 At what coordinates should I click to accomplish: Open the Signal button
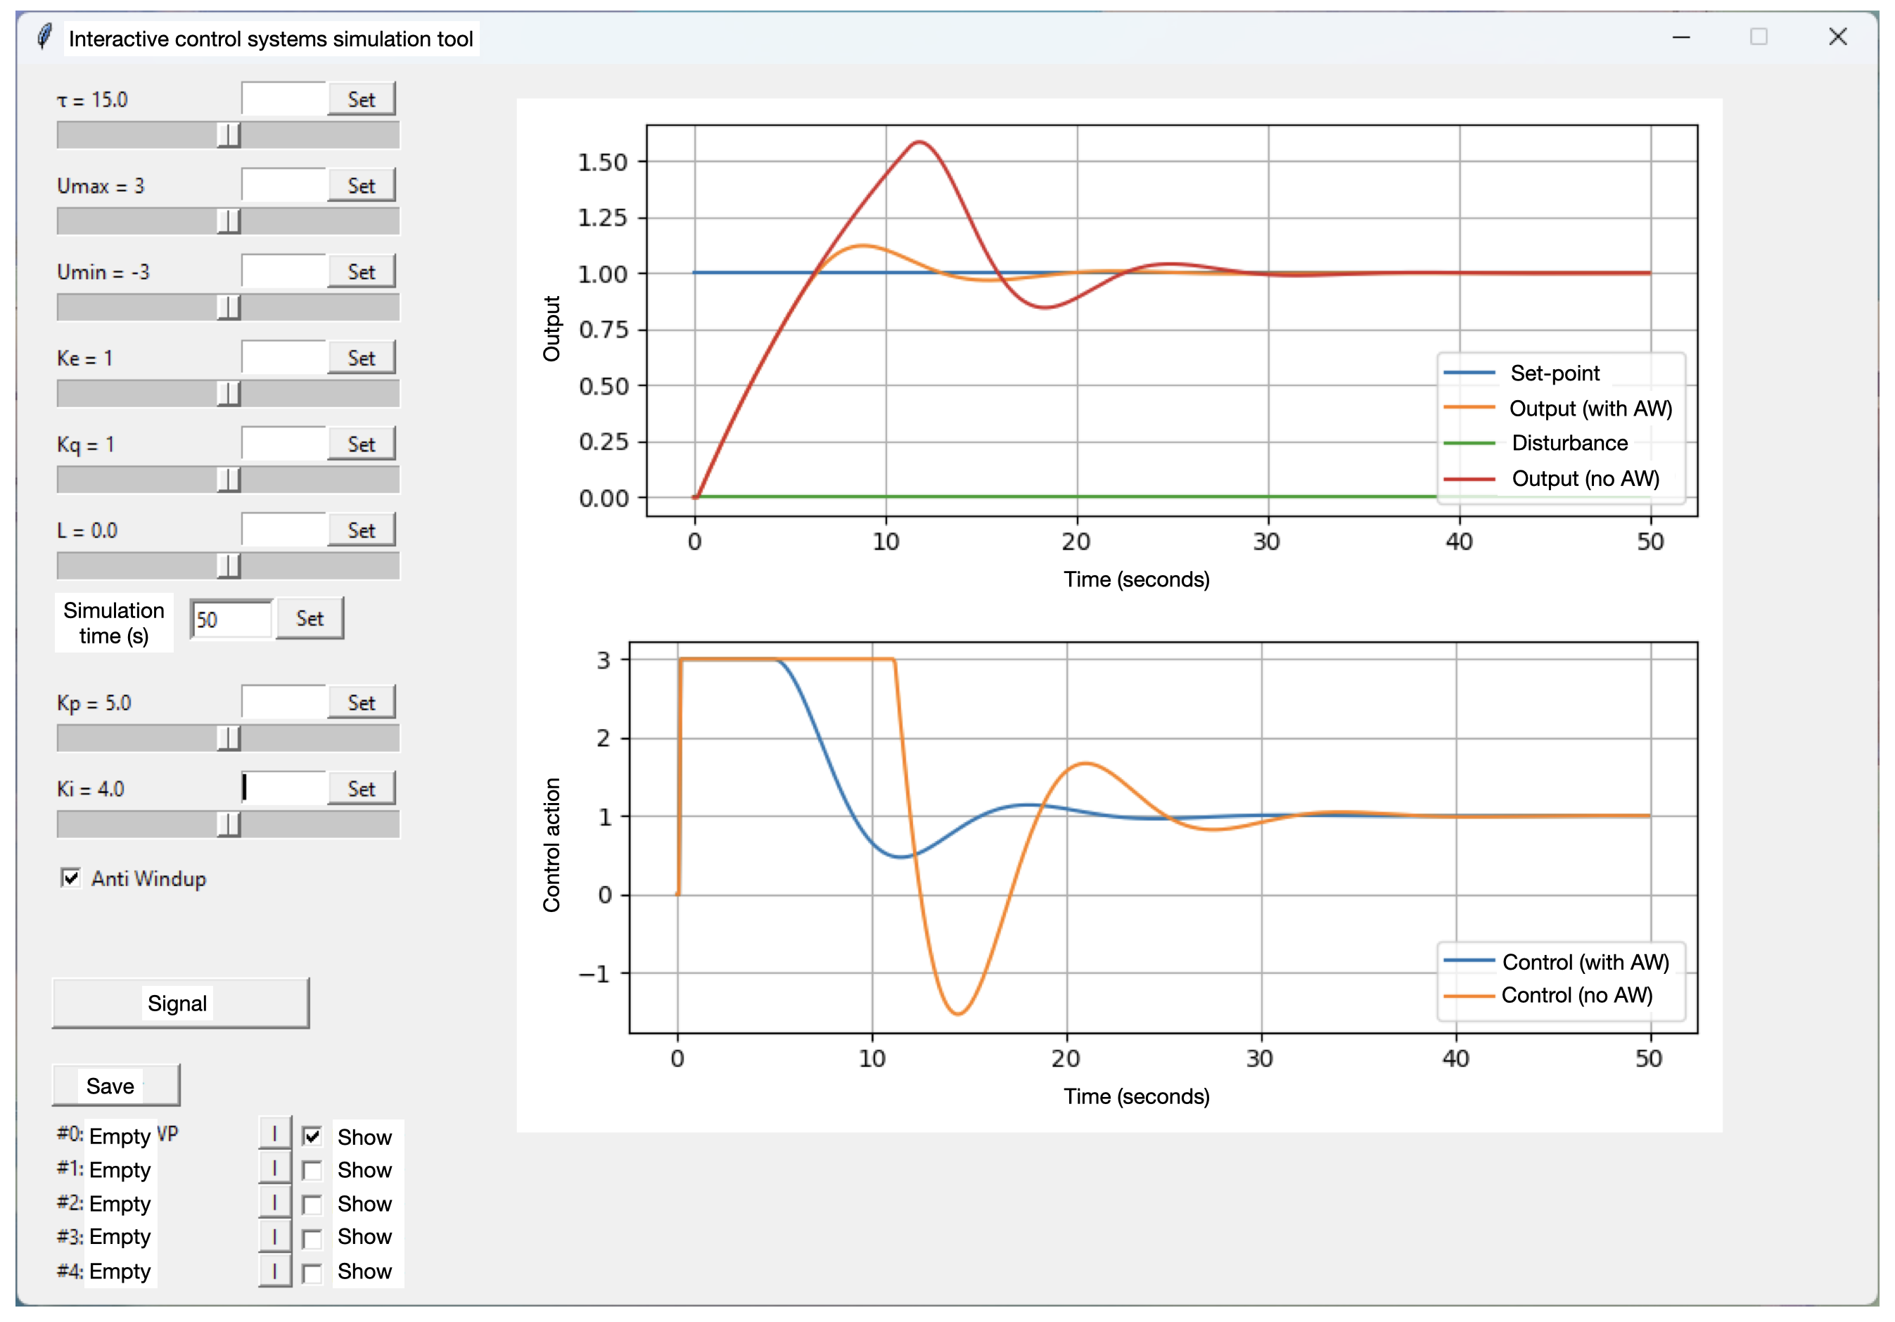181,1003
